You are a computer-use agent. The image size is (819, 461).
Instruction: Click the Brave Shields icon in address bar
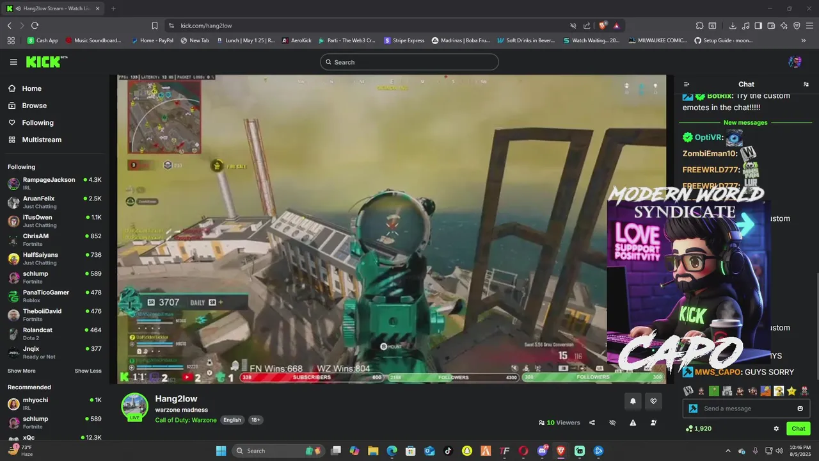(x=603, y=26)
